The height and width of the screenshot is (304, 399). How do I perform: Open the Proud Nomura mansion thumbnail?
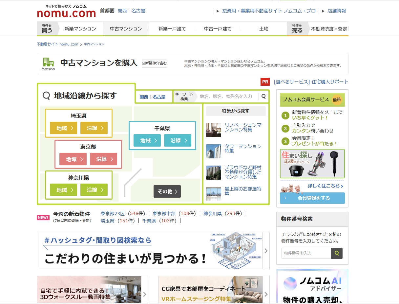pyautogui.click(x=214, y=172)
